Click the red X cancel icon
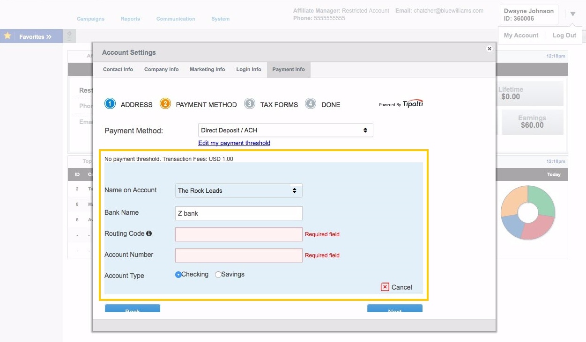Image resolution: width=586 pixels, height=342 pixels. tap(385, 287)
